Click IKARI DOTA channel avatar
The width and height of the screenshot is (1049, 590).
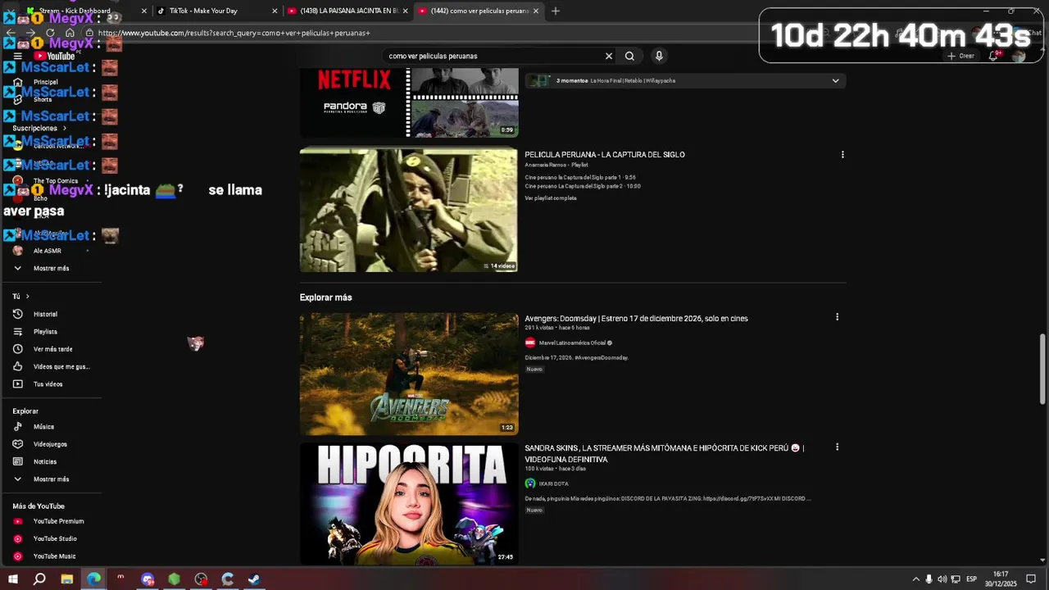coord(530,483)
